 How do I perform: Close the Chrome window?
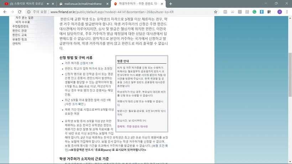[x=287, y=3]
